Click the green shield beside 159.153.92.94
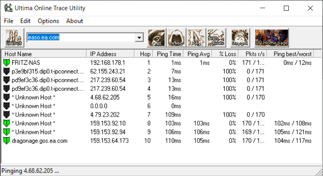 7,132
